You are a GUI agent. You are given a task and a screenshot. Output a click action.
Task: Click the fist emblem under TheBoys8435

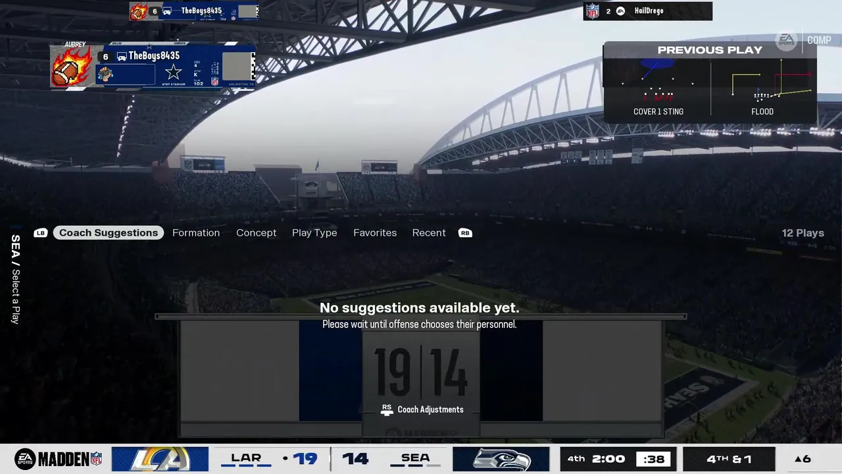tap(105, 75)
